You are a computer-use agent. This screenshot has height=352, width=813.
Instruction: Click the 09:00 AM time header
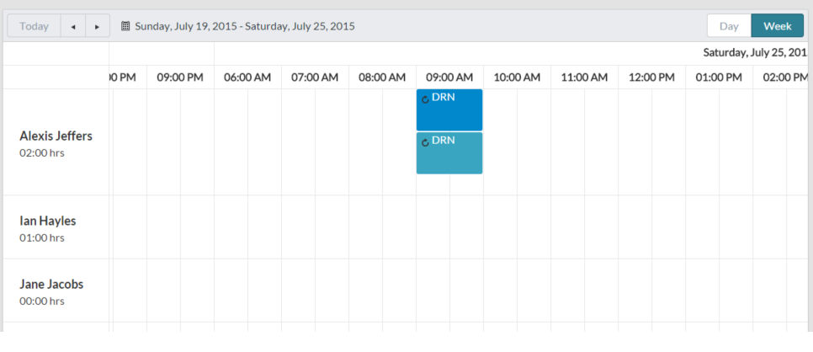[x=449, y=77]
